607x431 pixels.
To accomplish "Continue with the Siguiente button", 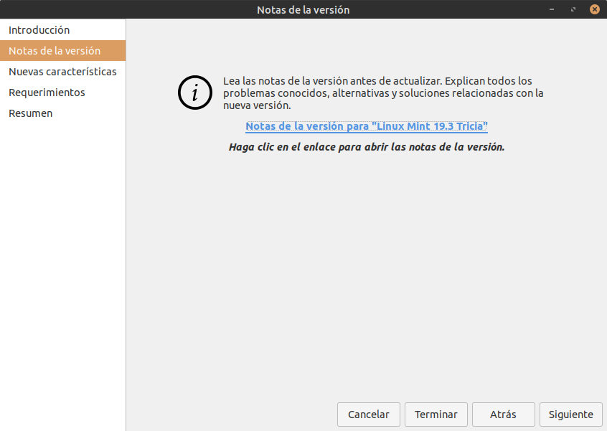I will pos(570,415).
